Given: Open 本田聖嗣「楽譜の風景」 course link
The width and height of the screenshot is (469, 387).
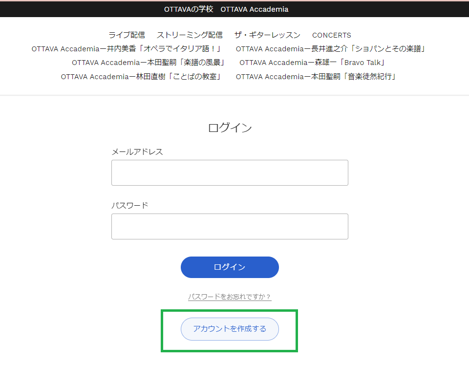Looking at the screenshot, I should click(x=148, y=63).
